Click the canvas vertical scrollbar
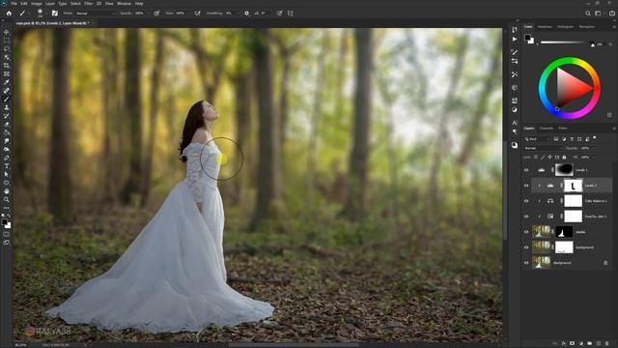Viewport: 618px width, 348px height. (505, 189)
